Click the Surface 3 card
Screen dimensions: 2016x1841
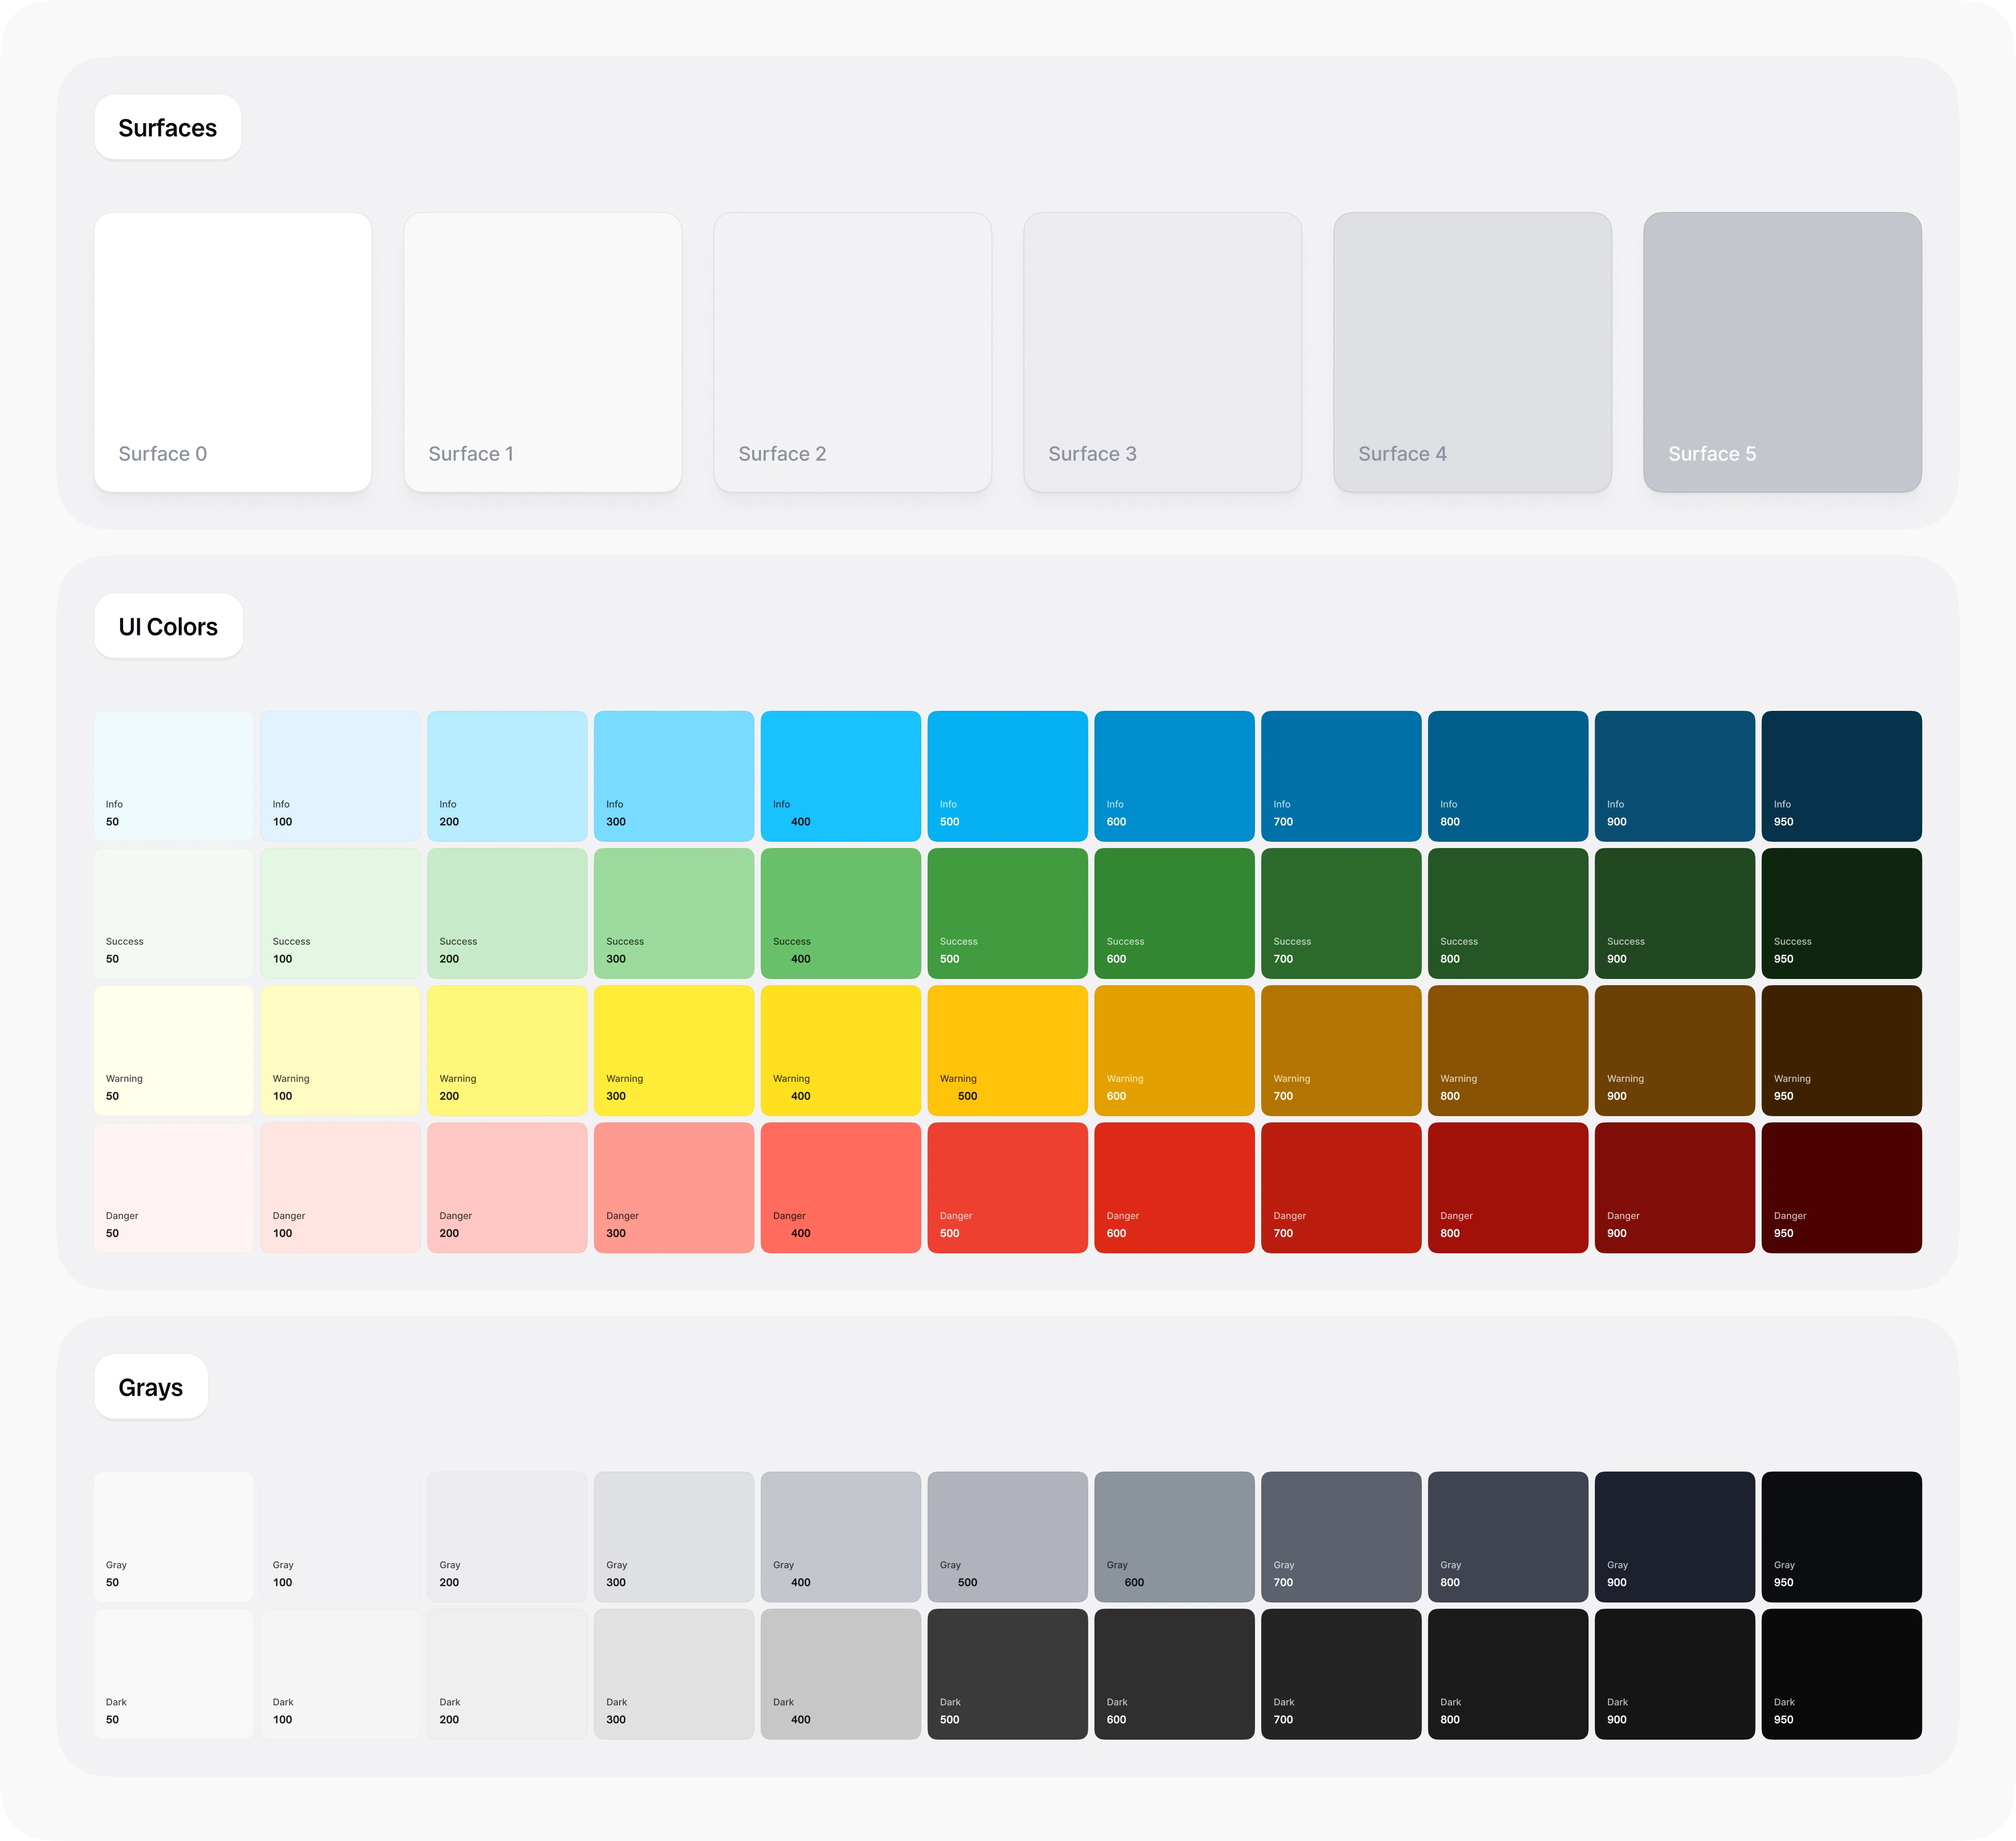point(1162,351)
